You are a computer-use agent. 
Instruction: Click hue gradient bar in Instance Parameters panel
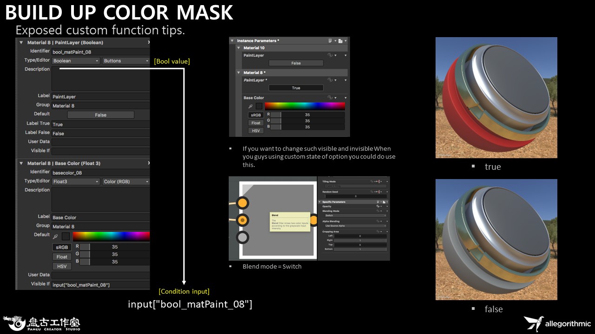(x=305, y=106)
